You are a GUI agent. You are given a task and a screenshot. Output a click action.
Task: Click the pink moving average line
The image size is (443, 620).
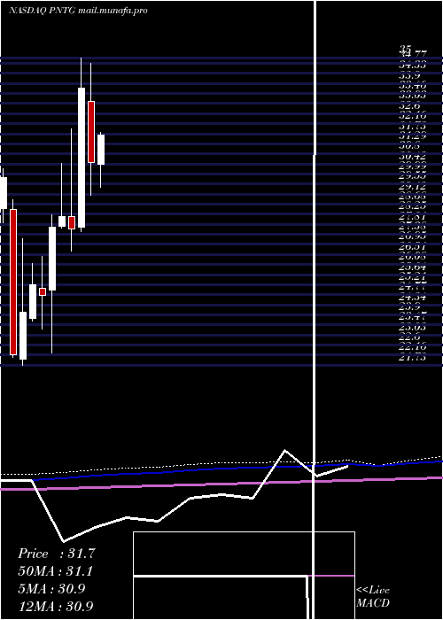221,484
